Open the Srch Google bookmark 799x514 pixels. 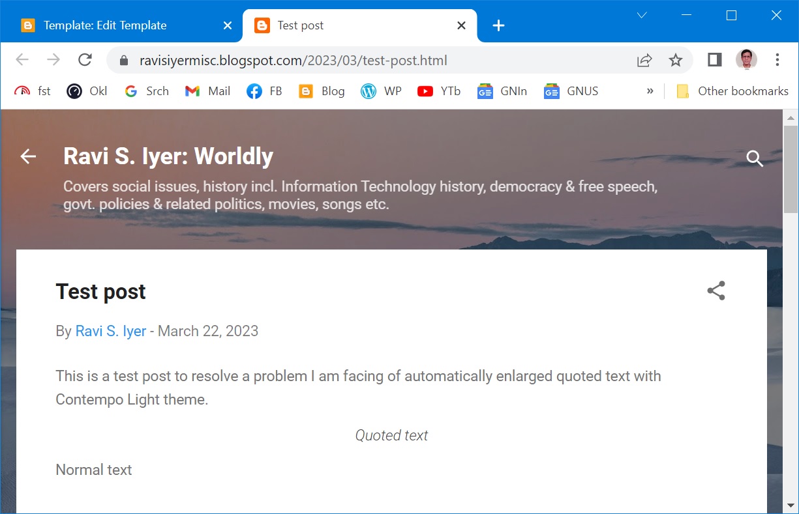point(147,91)
